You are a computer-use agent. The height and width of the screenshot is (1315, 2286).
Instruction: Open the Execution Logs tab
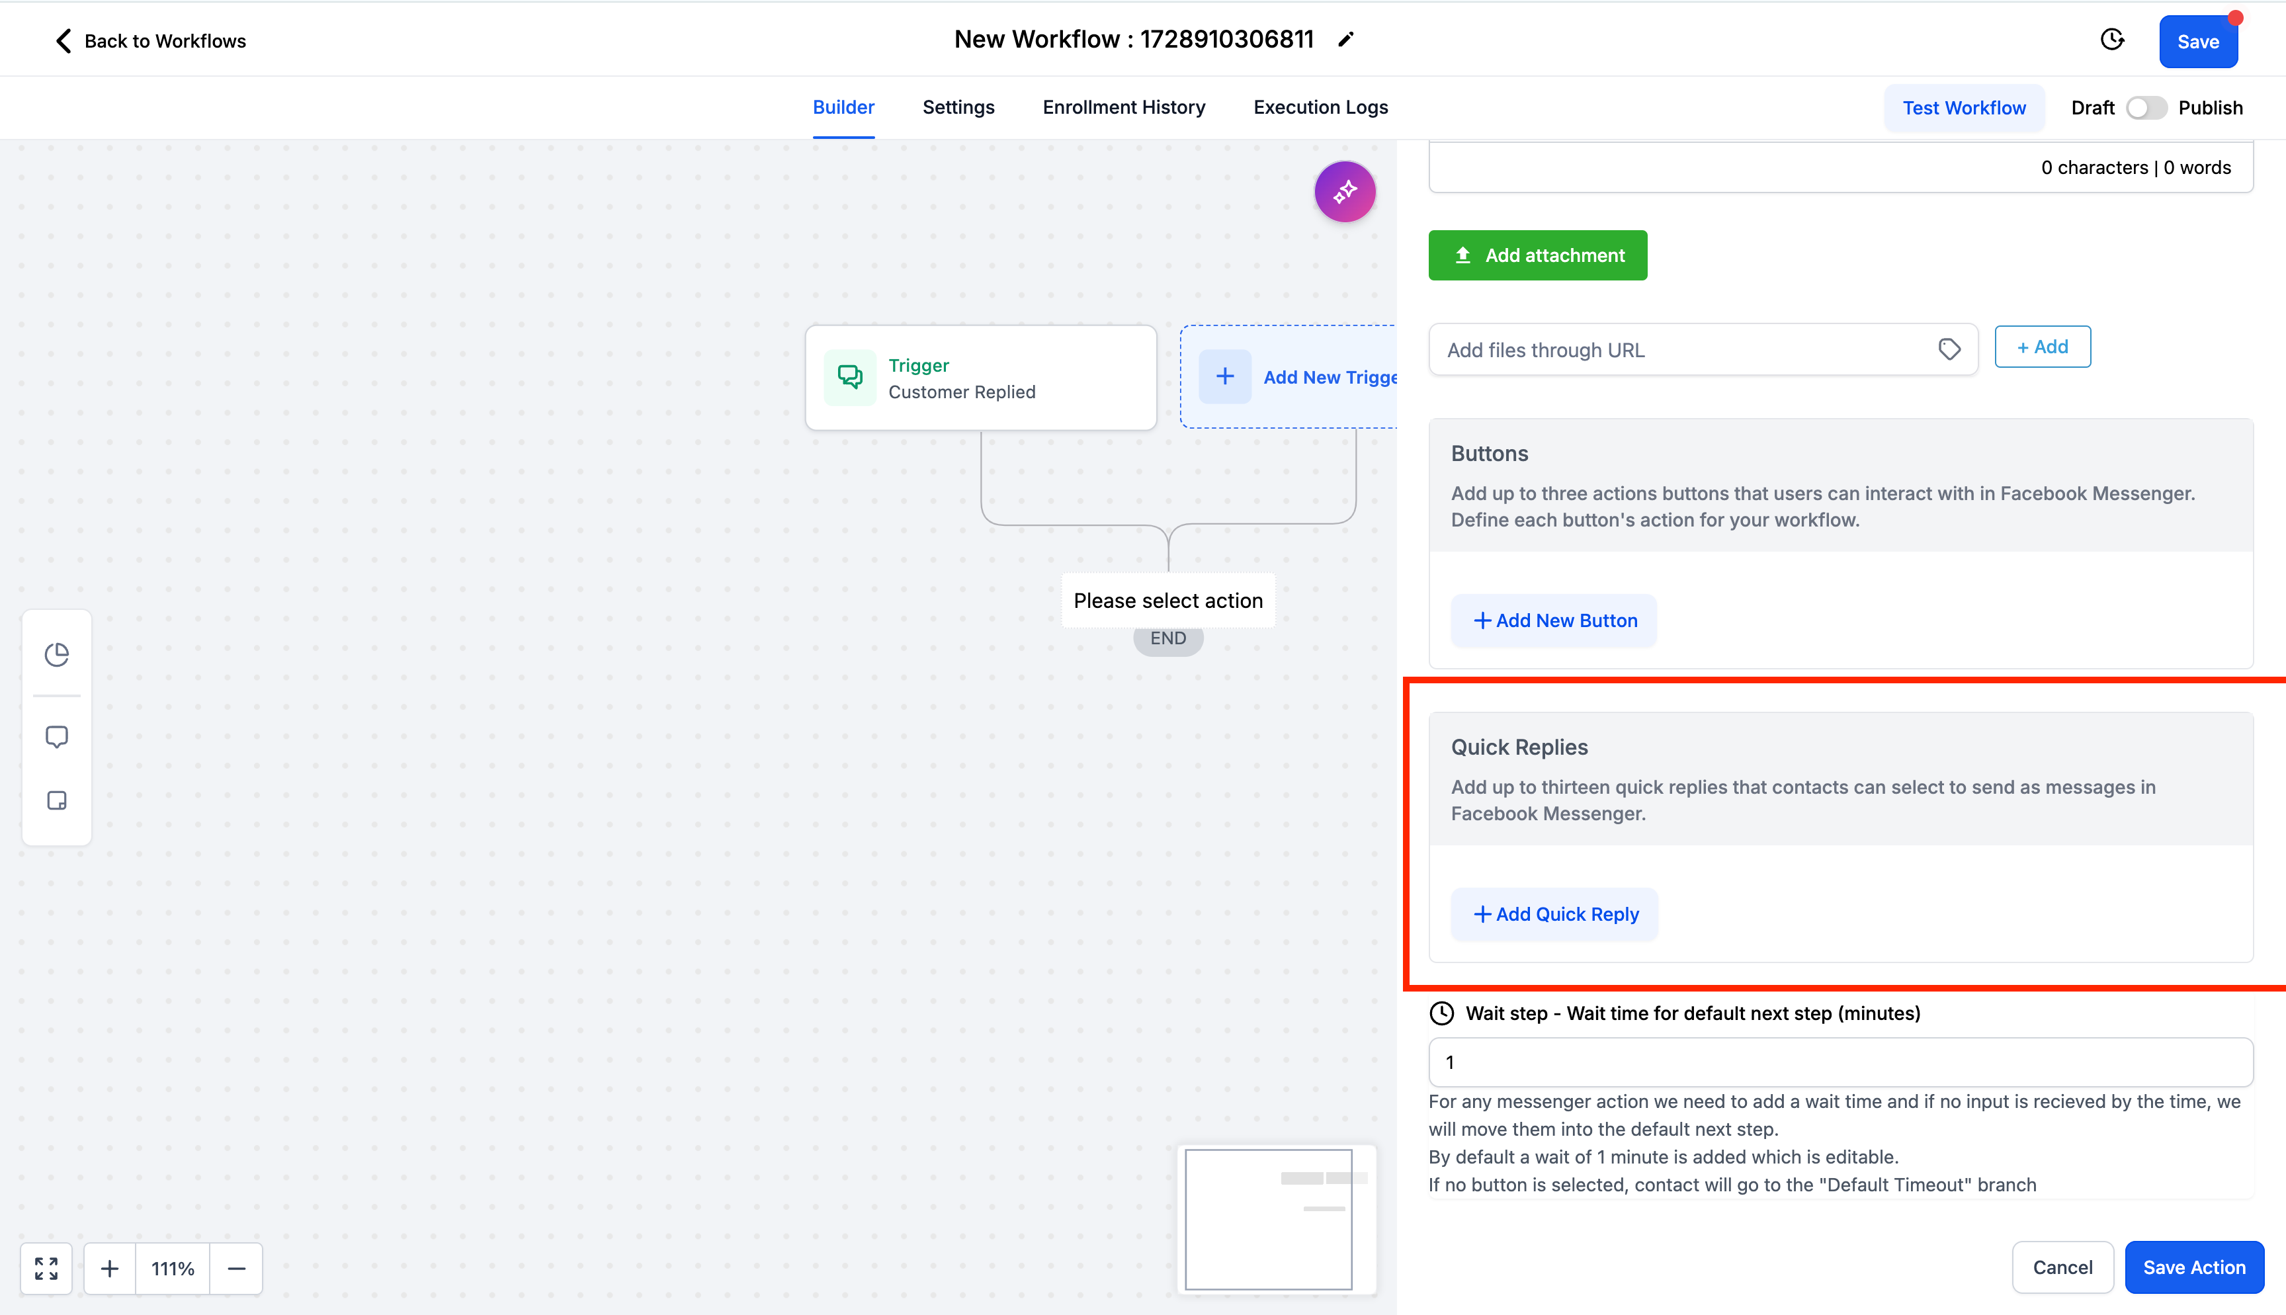click(1320, 107)
